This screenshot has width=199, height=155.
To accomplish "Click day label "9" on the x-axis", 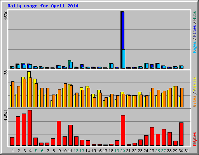I will tap(59, 151).
